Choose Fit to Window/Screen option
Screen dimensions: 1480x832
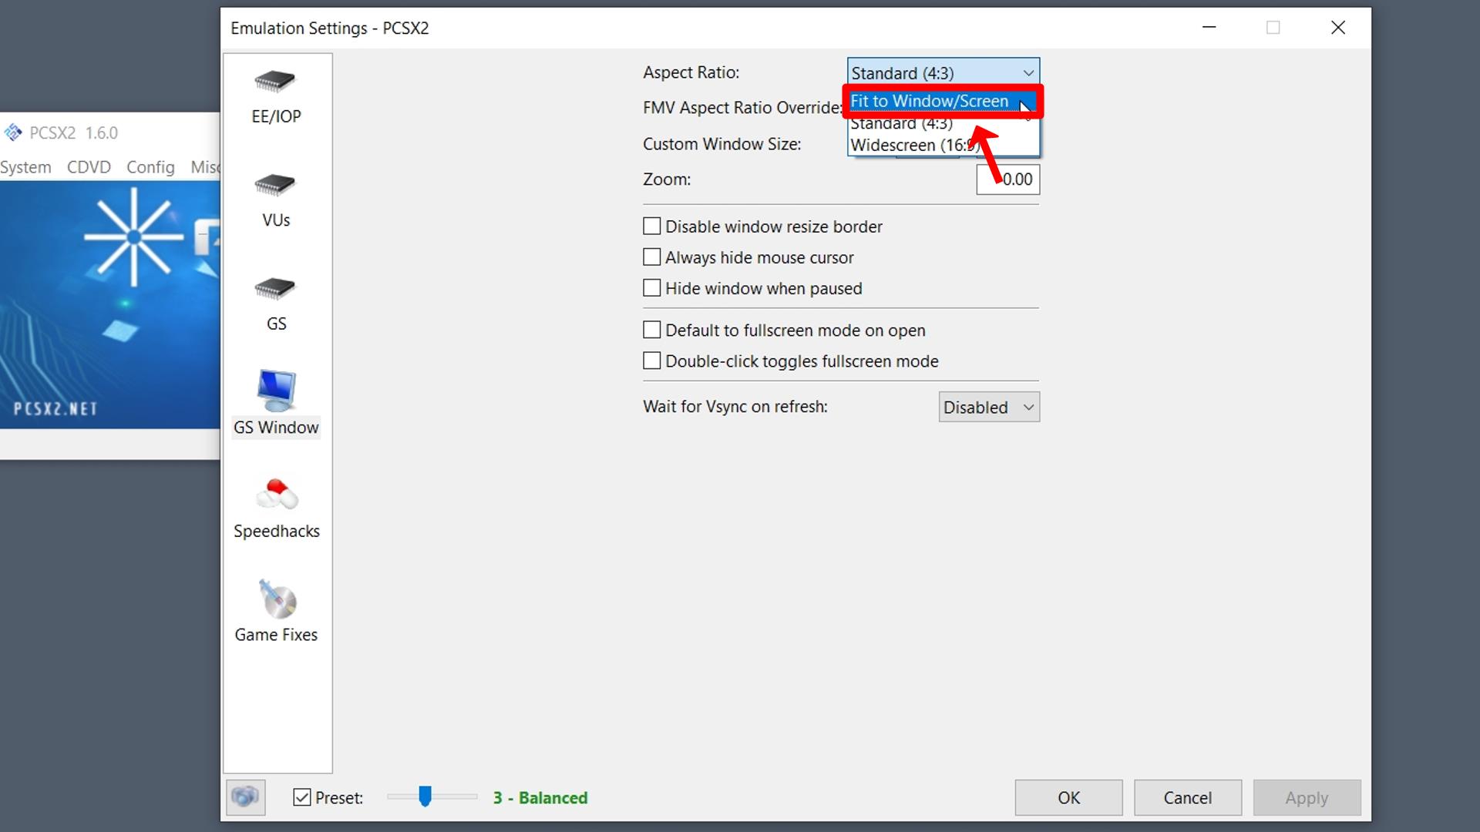(x=943, y=101)
